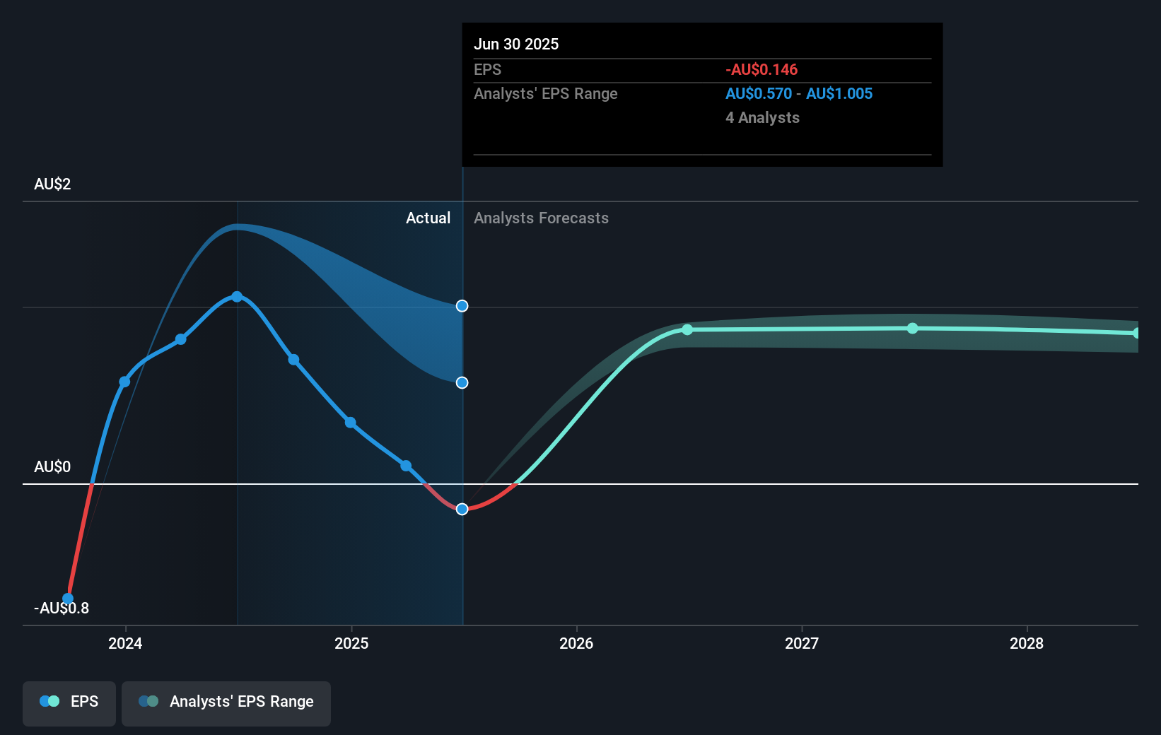
Task: Click the EPS peak data point in mid-2024
Action: point(238,296)
